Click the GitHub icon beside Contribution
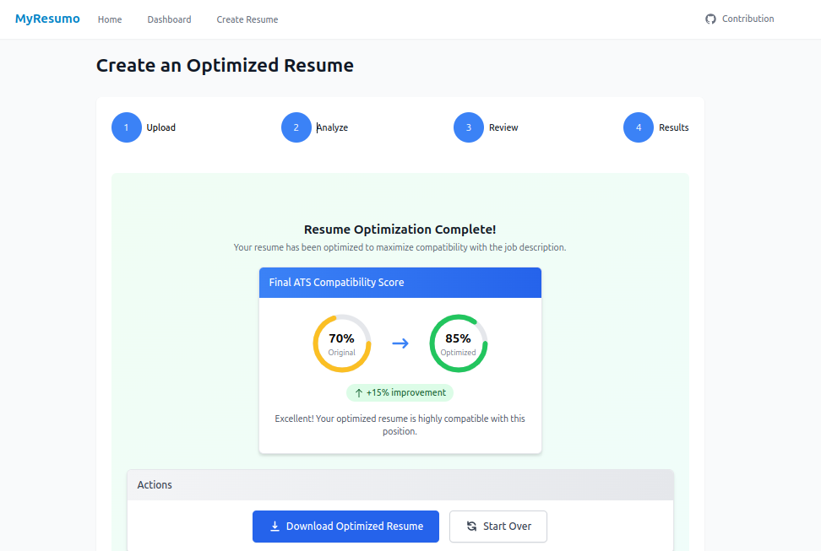The height and width of the screenshot is (551, 821). (710, 18)
